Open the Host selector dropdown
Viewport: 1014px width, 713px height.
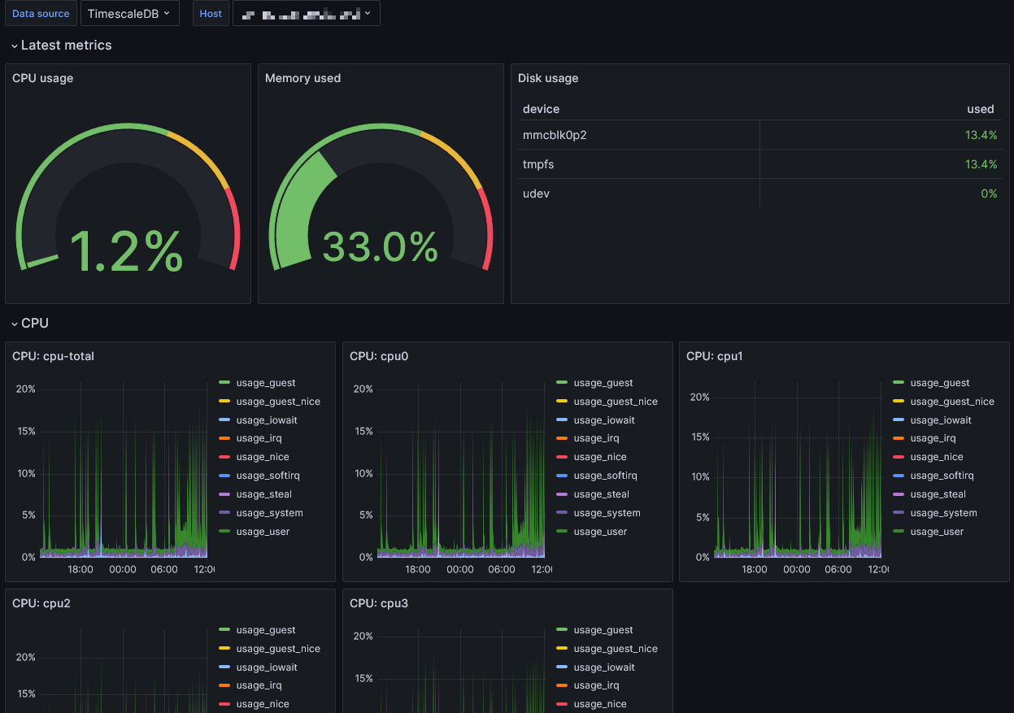coord(307,13)
